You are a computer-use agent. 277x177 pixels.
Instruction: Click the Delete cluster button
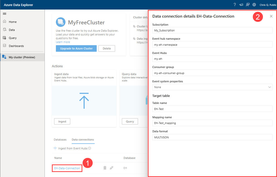coord(107,48)
